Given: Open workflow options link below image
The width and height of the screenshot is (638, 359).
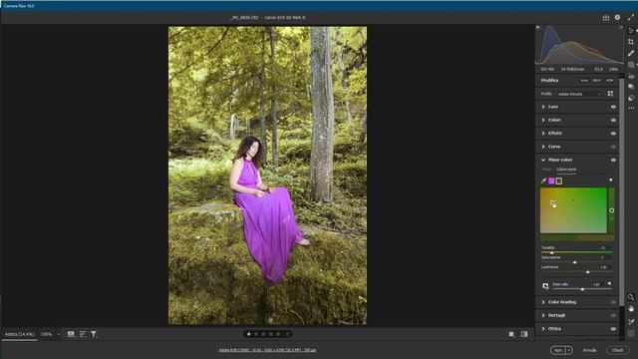Looking at the screenshot, I should pos(267,350).
